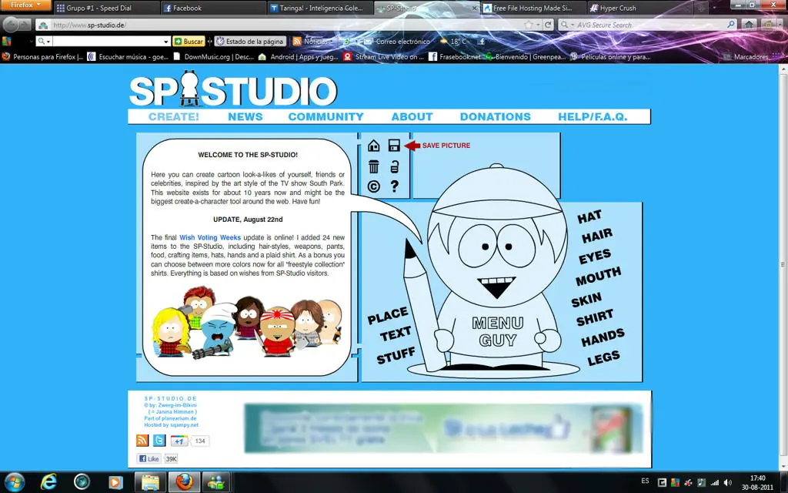
Task: Select the TEXT option
Action: click(396, 334)
